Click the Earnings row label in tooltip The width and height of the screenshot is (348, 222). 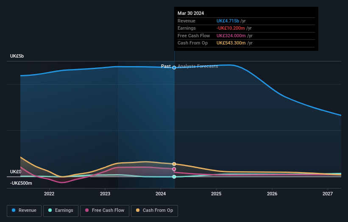187,28
